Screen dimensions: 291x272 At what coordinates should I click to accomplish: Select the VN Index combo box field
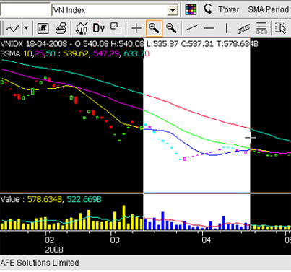click(x=115, y=10)
